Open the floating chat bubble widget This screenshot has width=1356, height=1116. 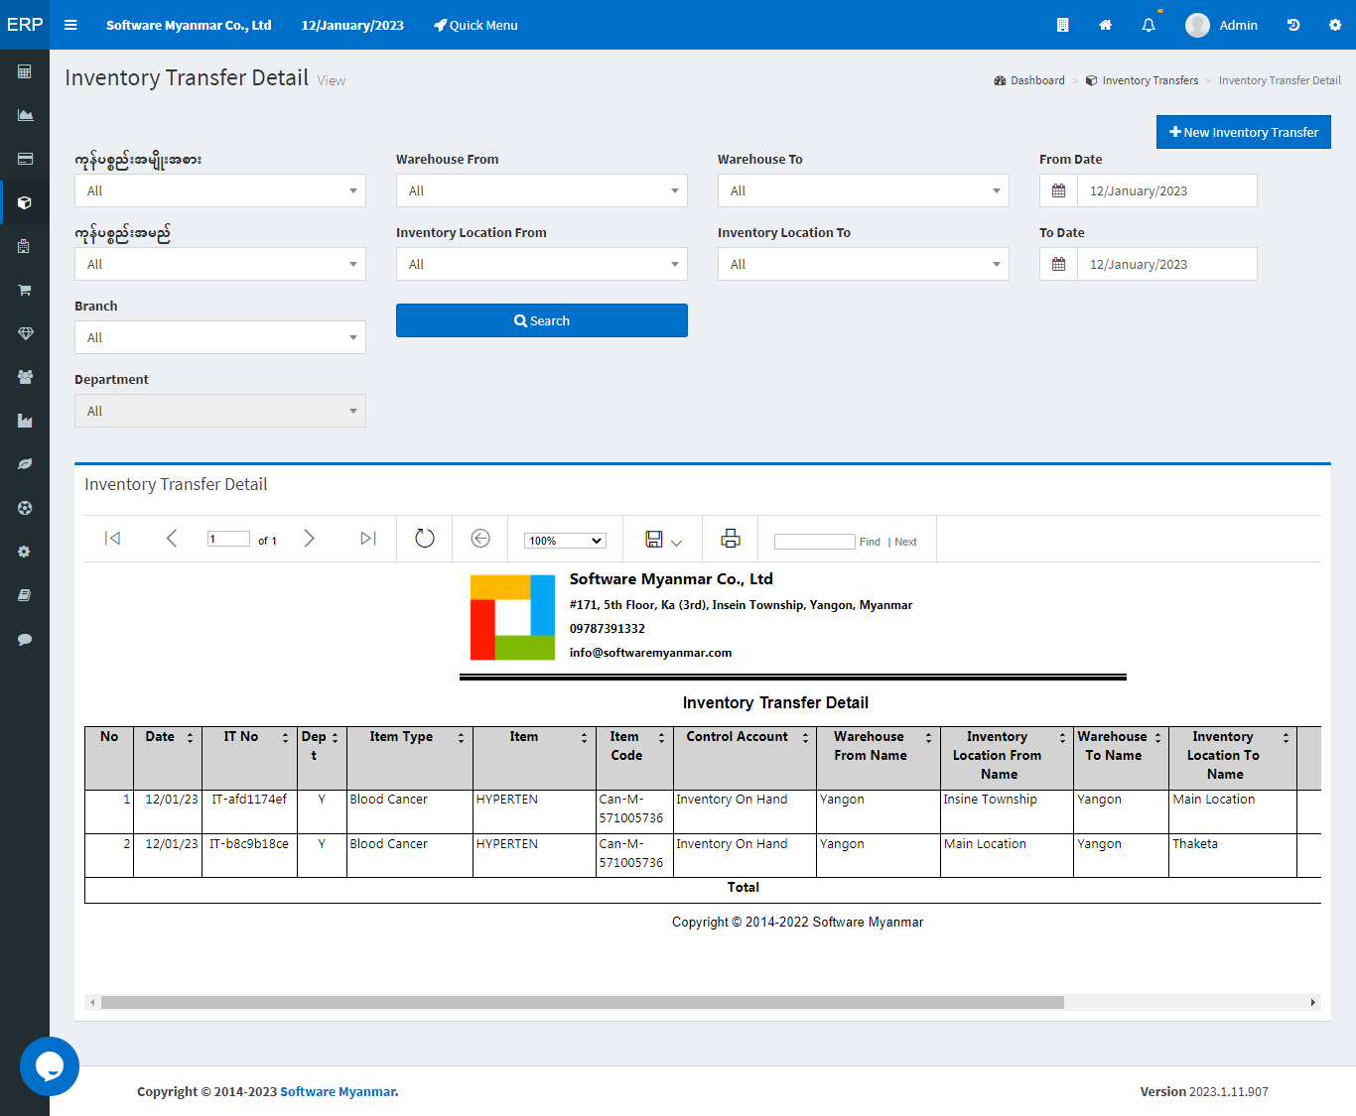50,1066
